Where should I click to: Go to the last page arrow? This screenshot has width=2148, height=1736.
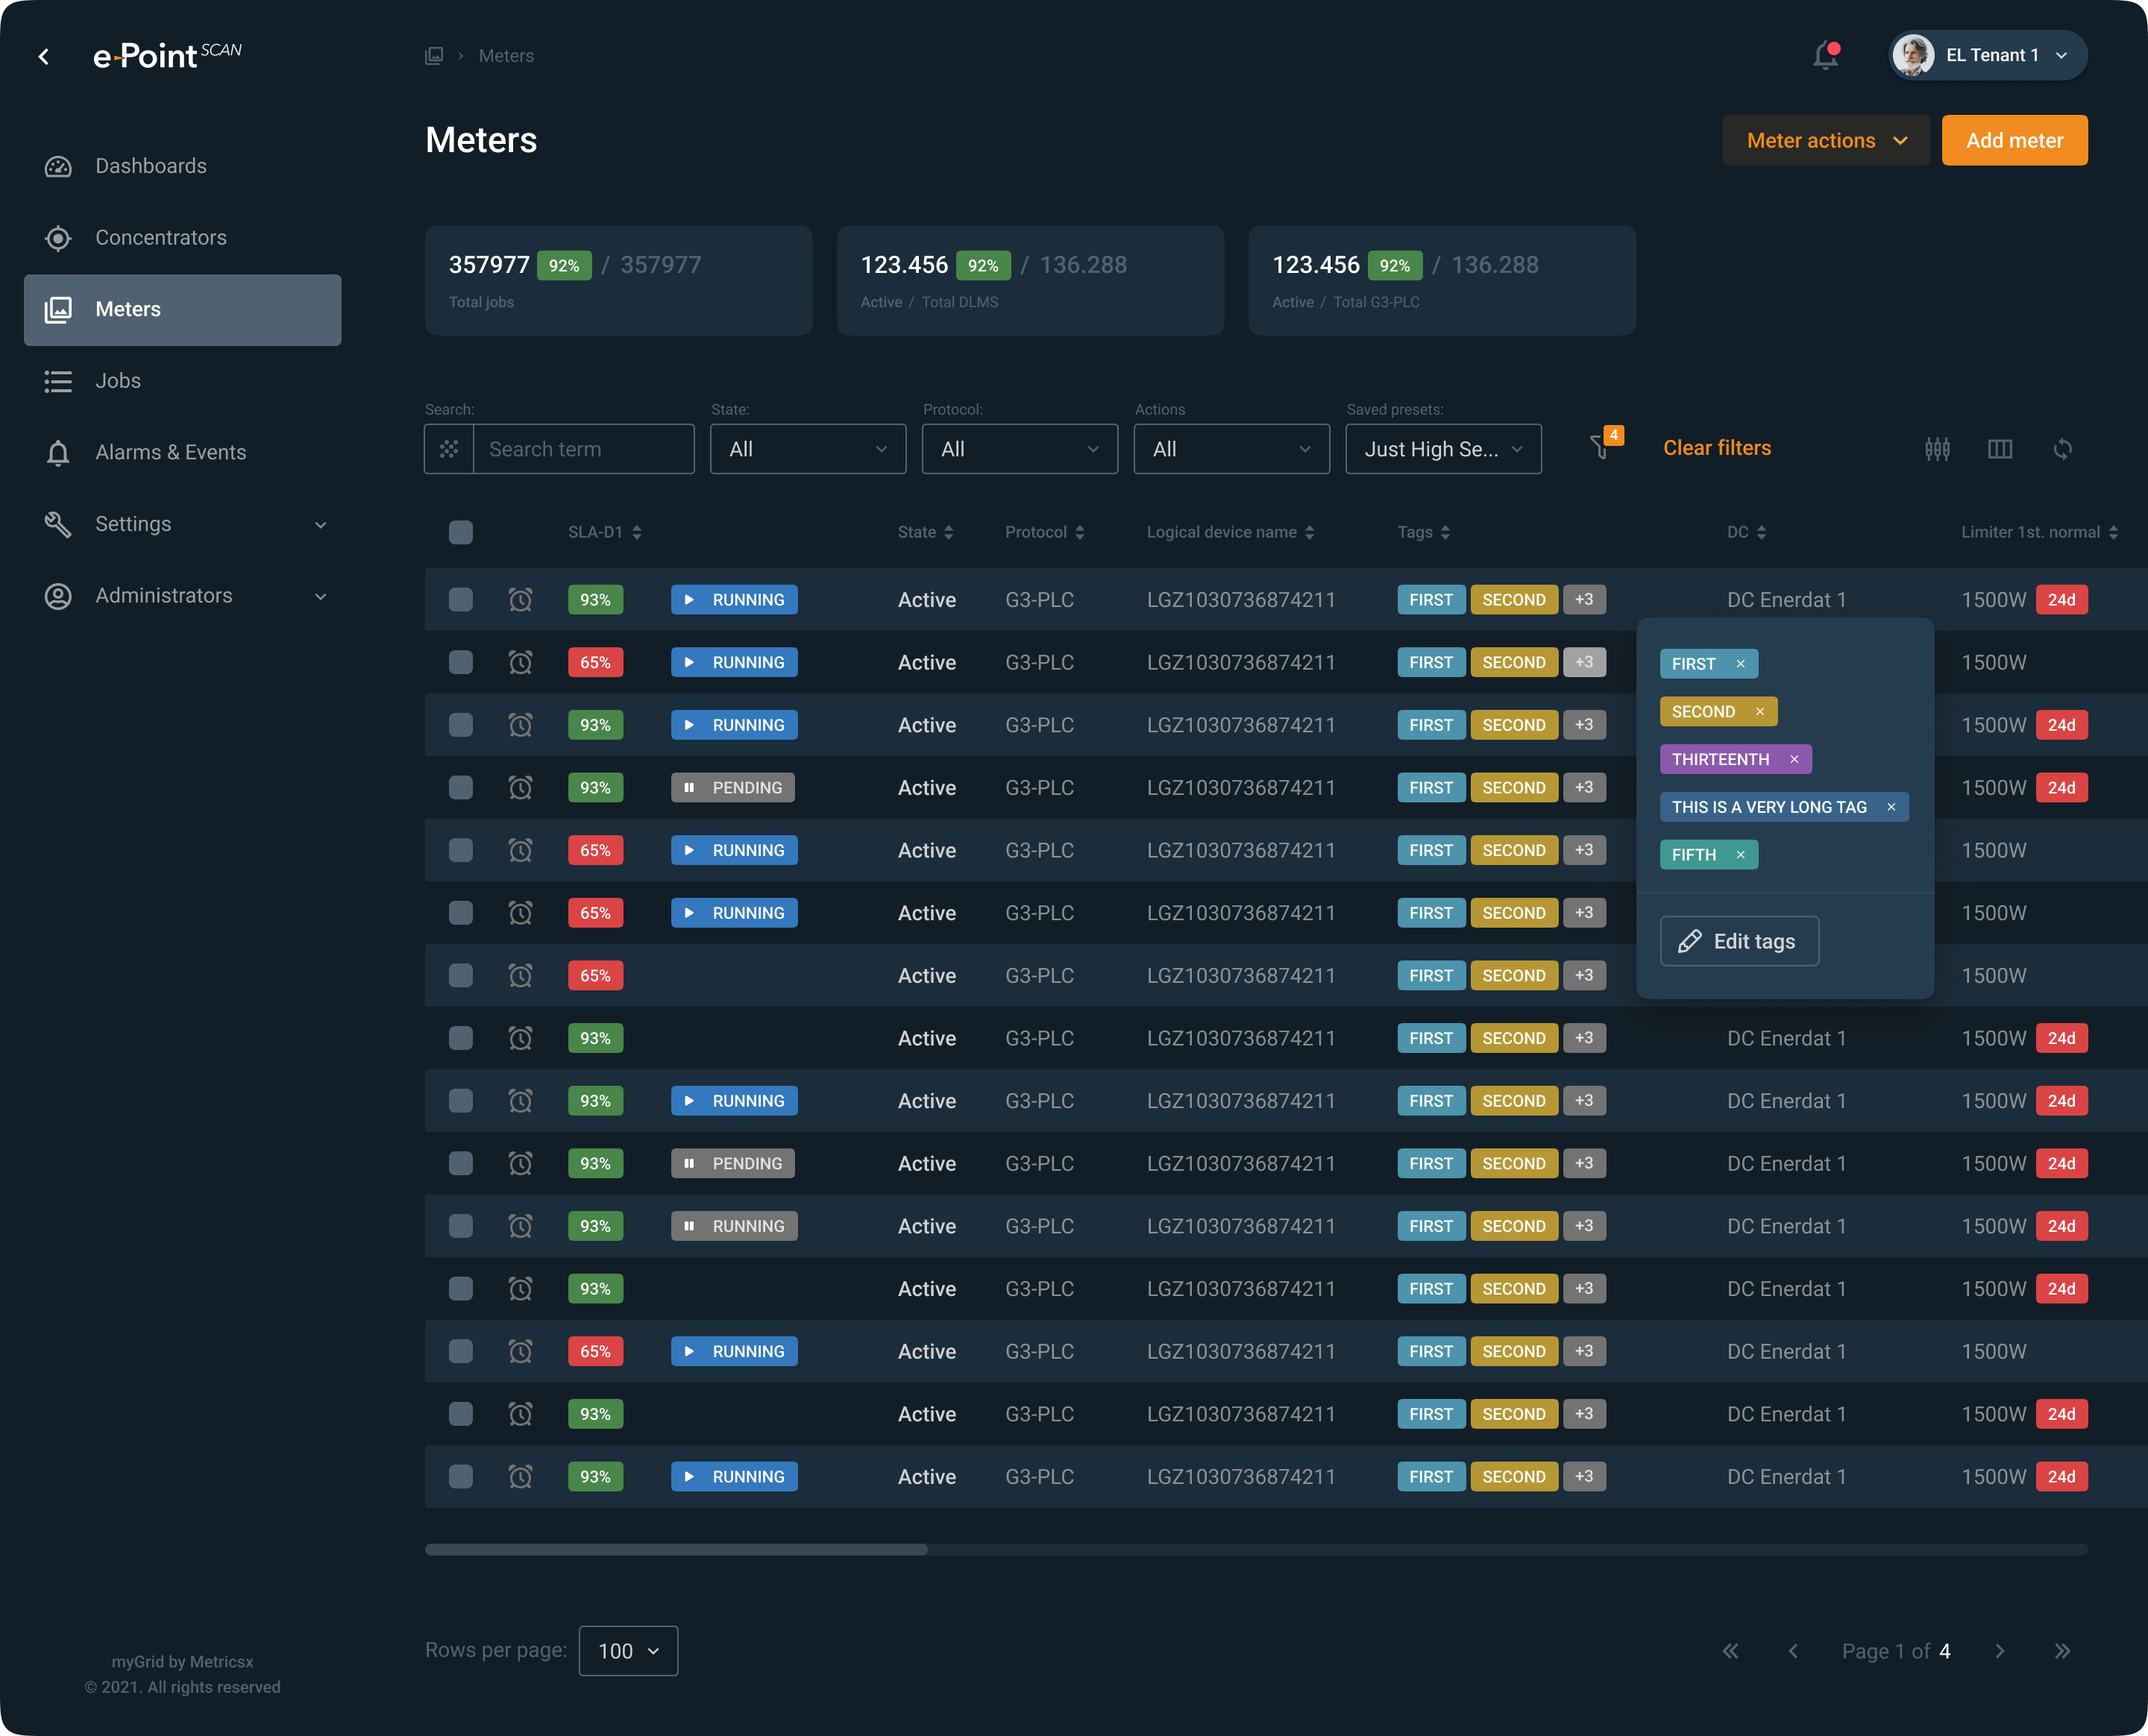2062,1651
